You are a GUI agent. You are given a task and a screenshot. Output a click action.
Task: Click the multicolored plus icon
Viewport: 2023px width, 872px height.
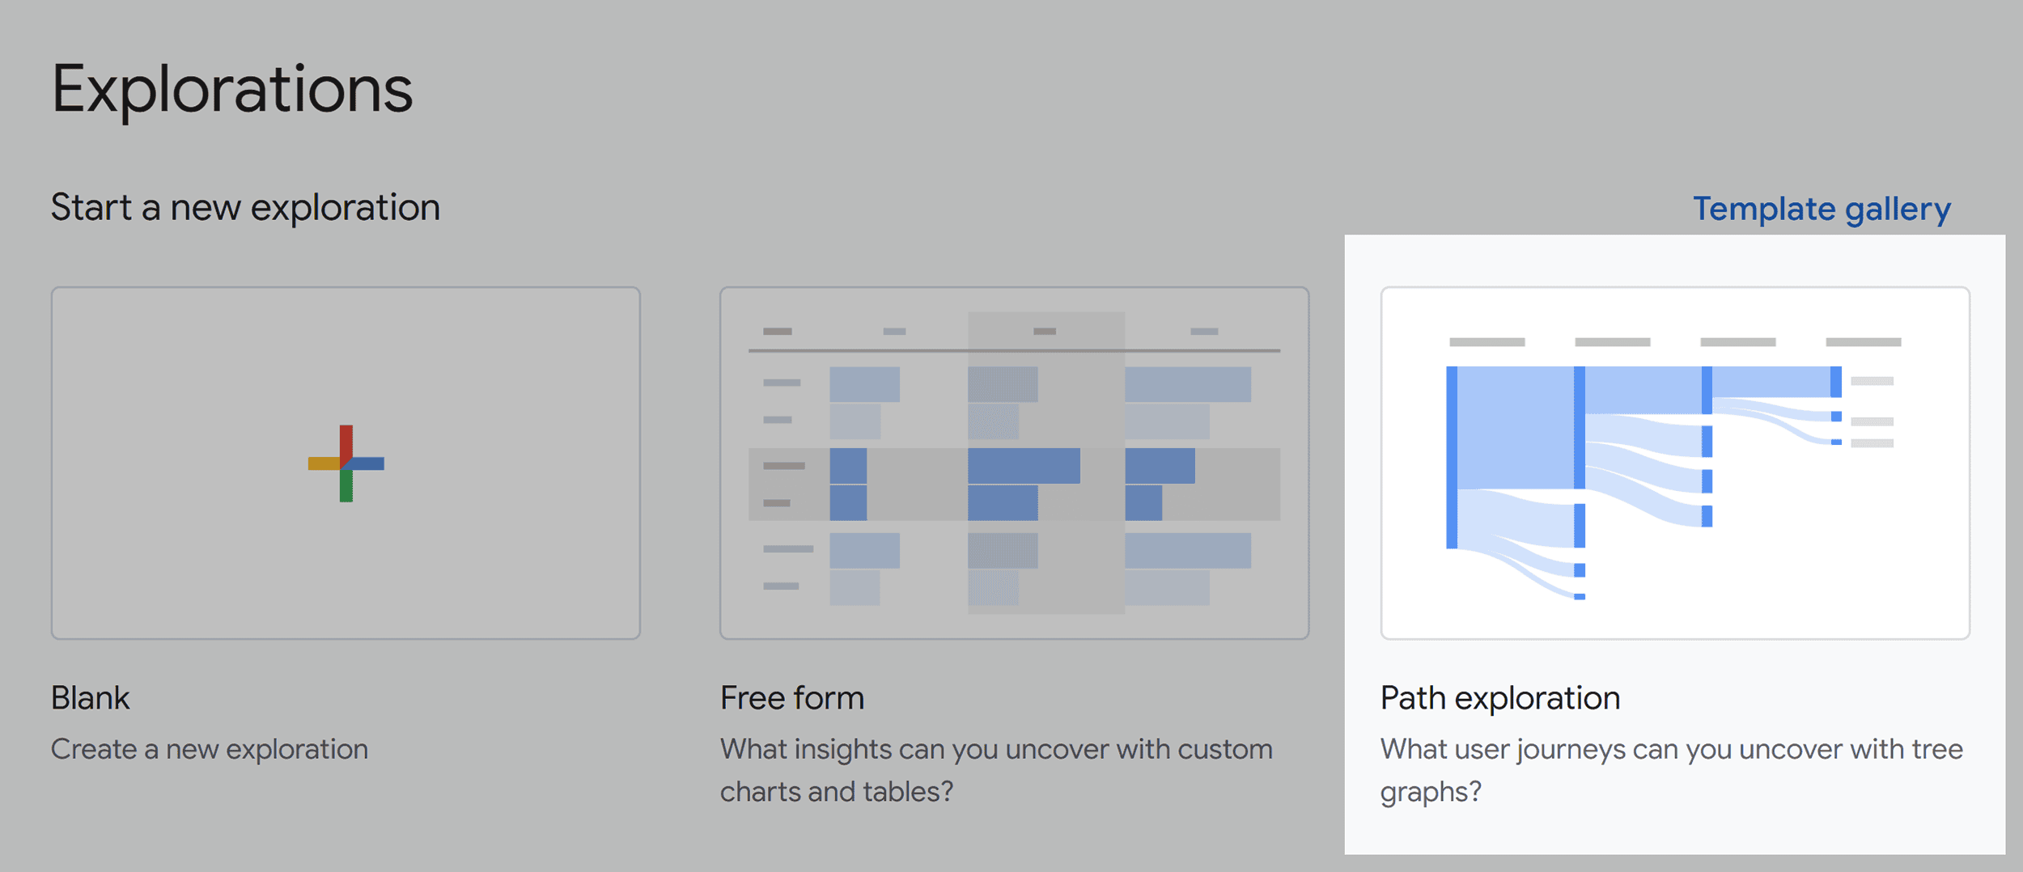coord(346,464)
